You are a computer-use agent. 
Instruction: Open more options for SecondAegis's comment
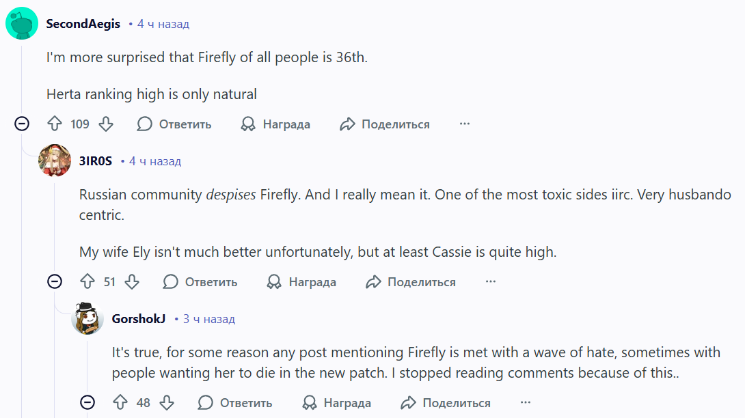[x=465, y=124]
